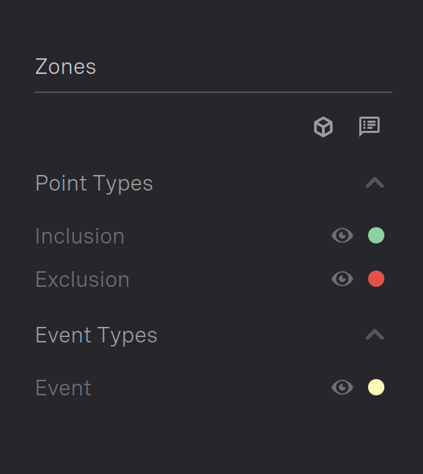Select the Event item label
This screenshot has width=423, height=474.
tap(63, 388)
